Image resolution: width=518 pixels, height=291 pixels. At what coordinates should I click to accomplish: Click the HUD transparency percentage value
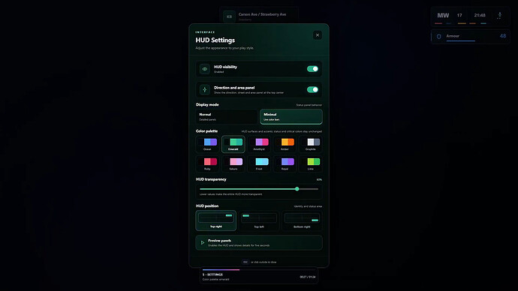319,179
